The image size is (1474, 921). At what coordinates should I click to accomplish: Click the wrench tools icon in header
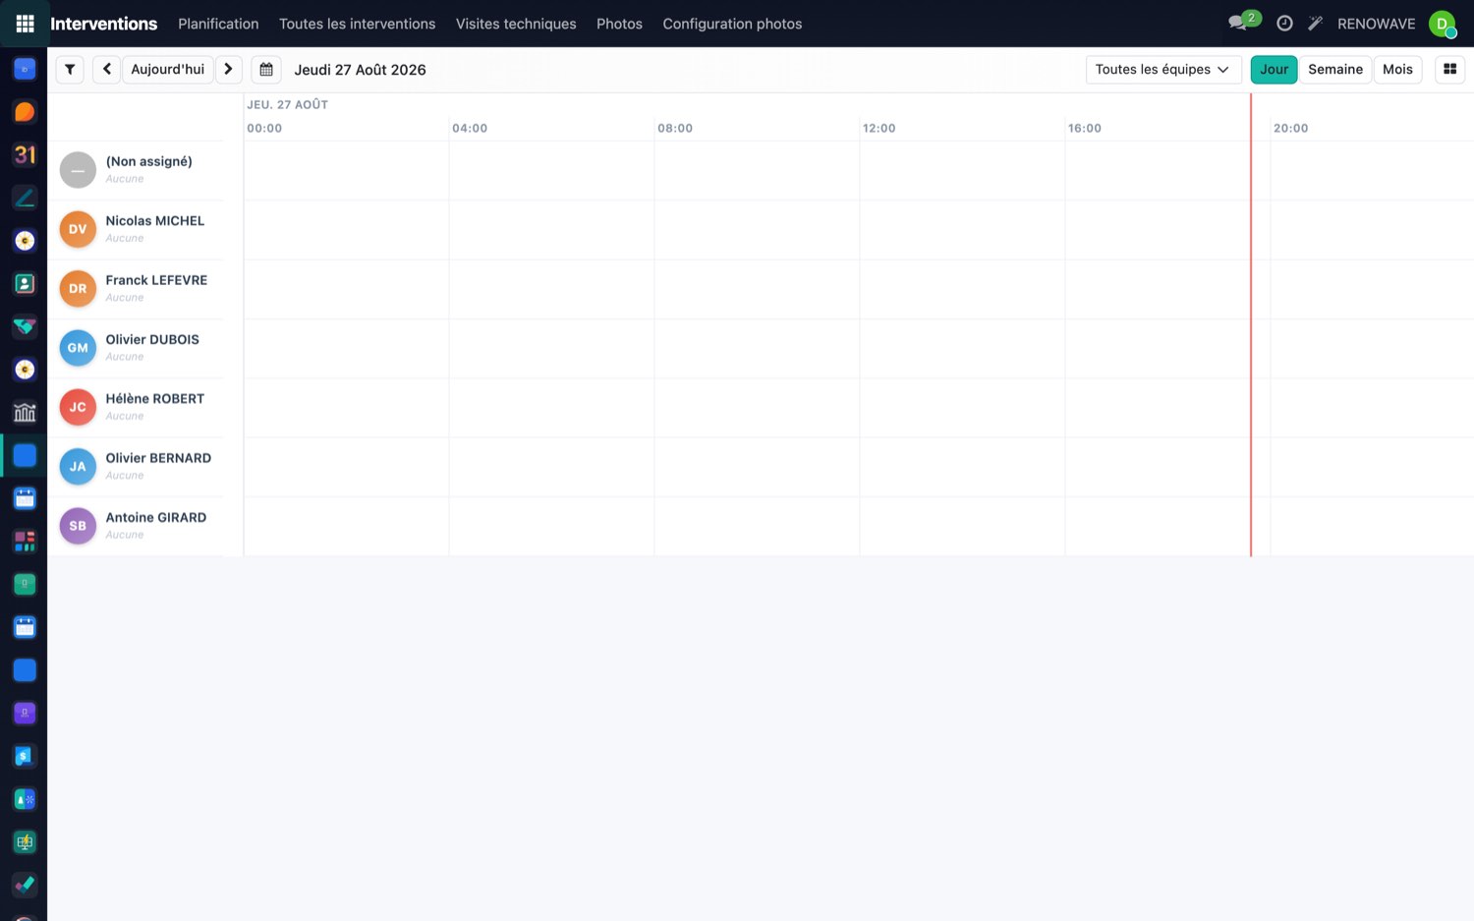(1316, 24)
